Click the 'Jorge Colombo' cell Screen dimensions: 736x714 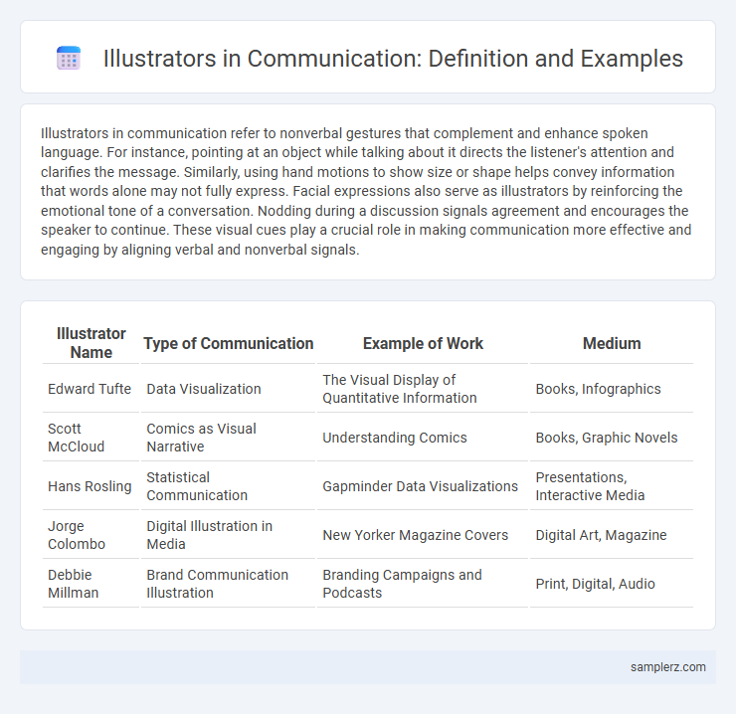tap(92, 535)
